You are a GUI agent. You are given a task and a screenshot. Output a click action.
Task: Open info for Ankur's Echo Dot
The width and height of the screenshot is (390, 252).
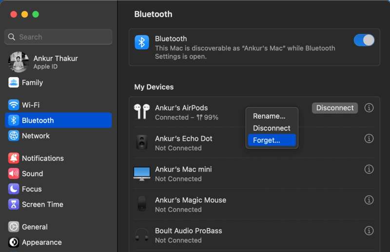coord(369,138)
